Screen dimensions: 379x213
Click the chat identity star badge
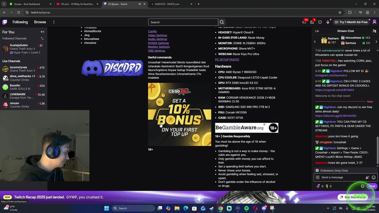pyautogui.click(x=318, y=177)
